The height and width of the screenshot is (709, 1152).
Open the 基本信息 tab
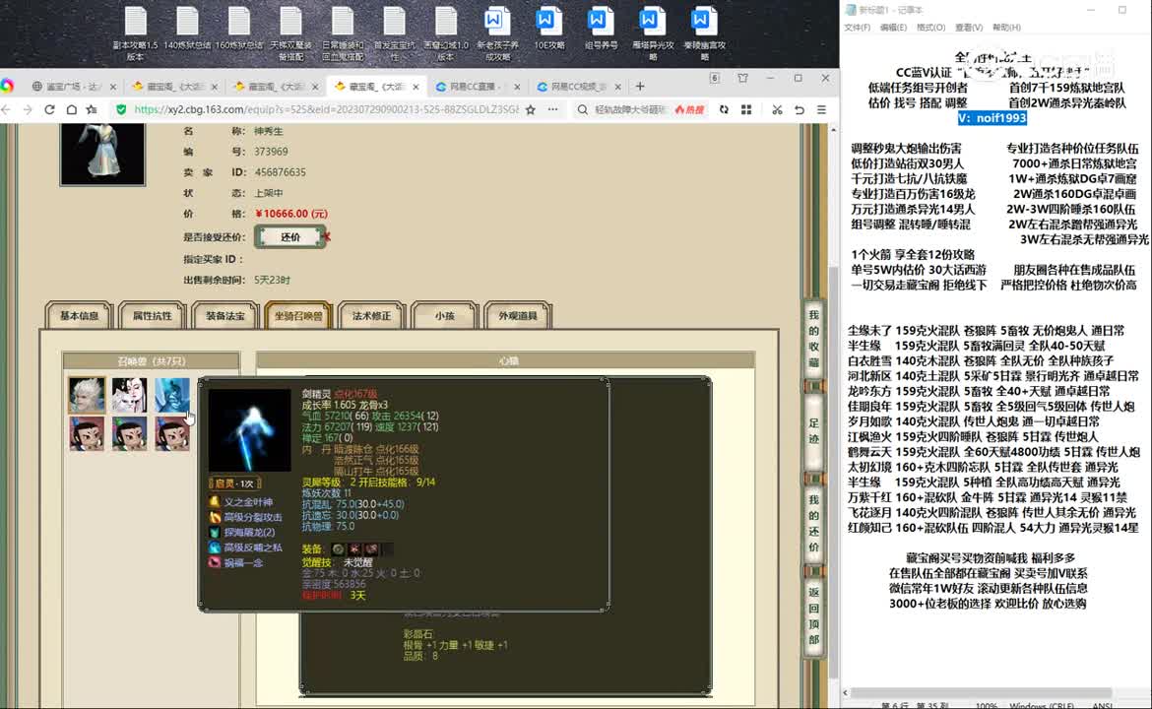pos(79,315)
